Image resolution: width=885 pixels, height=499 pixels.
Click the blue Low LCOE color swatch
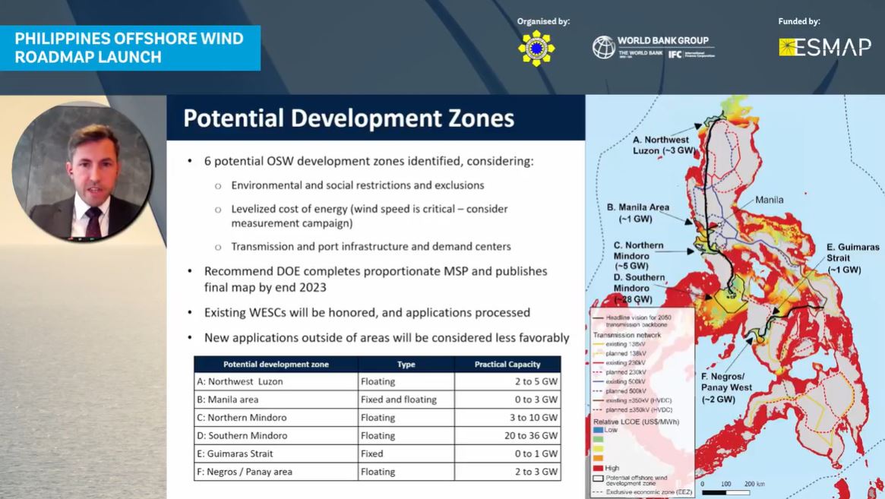pos(599,430)
